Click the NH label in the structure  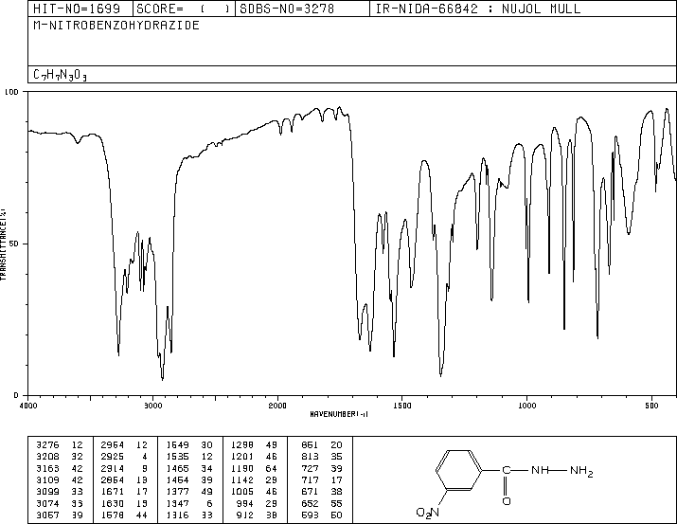click(540, 470)
